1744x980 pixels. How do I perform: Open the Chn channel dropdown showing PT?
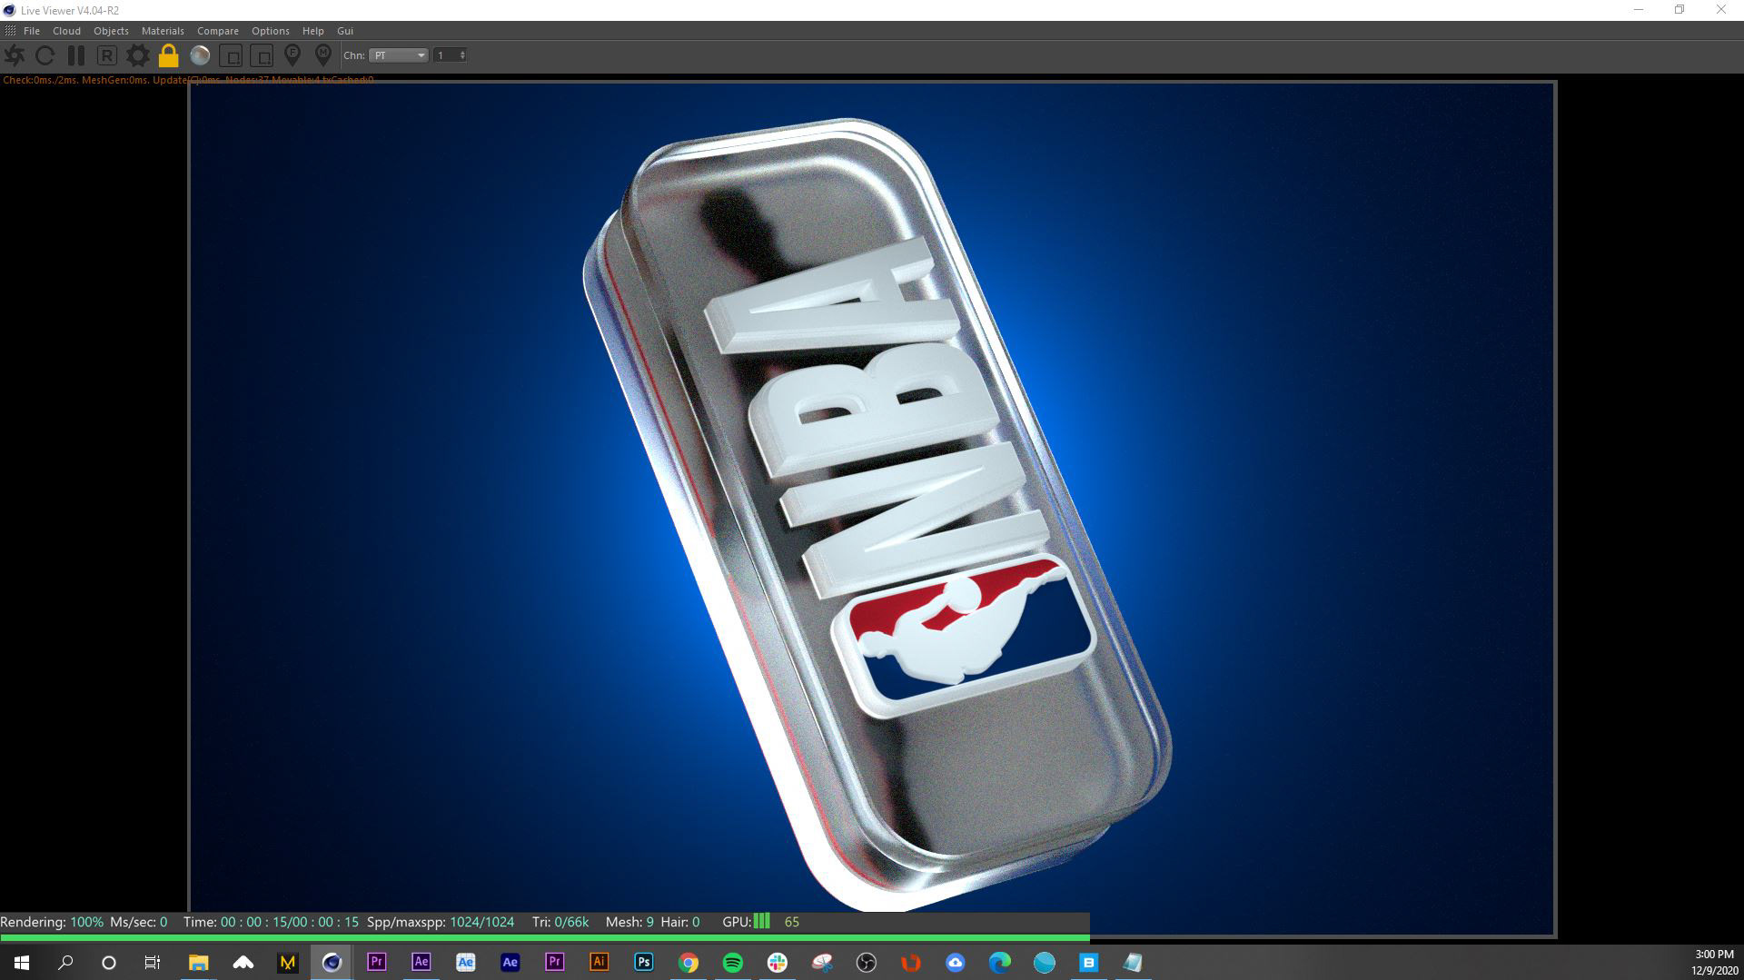398,55
